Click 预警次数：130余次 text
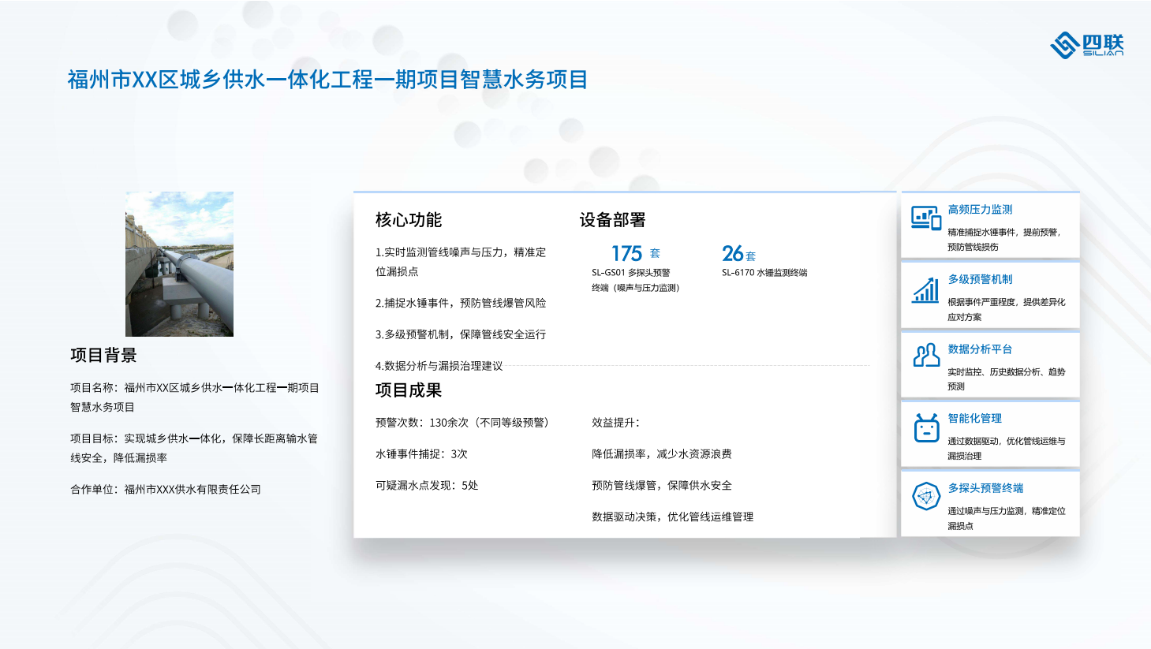This screenshot has width=1151, height=649. pyautogui.click(x=462, y=423)
